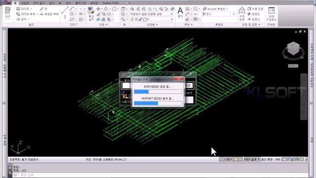Close the KL SMART BOM window

click(191, 74)
